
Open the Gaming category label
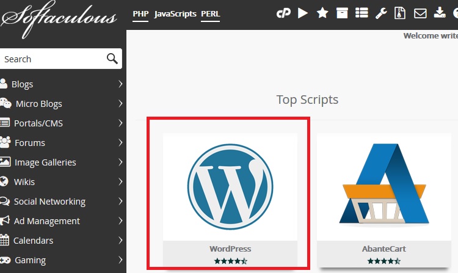pos(30,260)
